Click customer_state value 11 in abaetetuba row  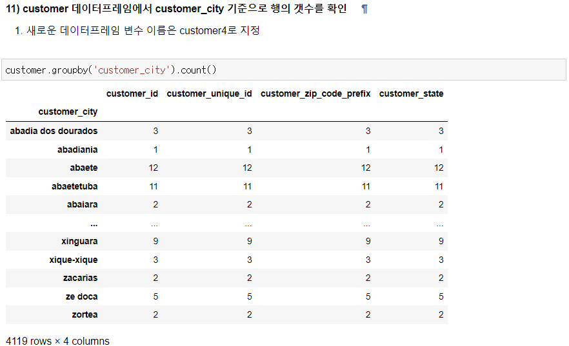(x=439, y=187)
